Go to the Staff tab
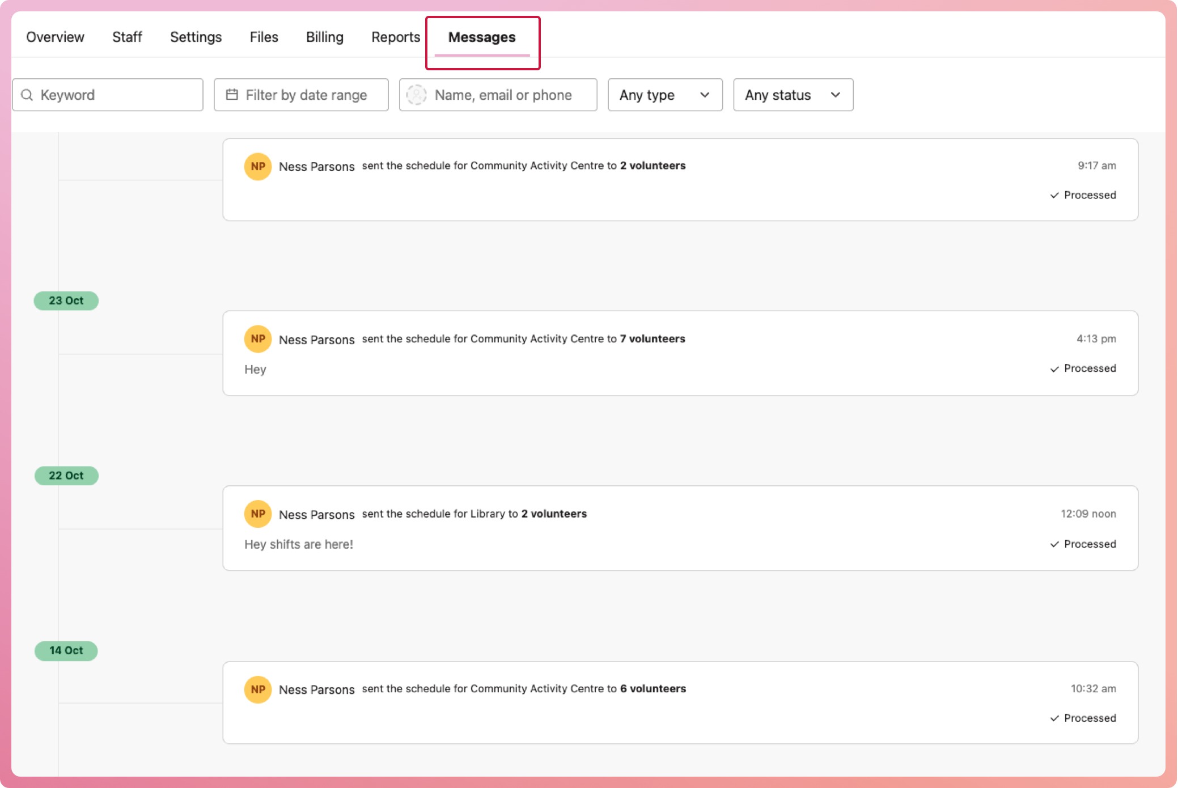This screenshot has height=788, width=1178. 127,37
